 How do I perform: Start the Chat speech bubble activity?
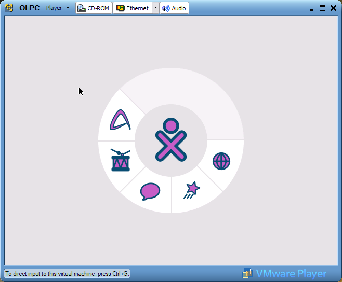(x=150, y=191)
